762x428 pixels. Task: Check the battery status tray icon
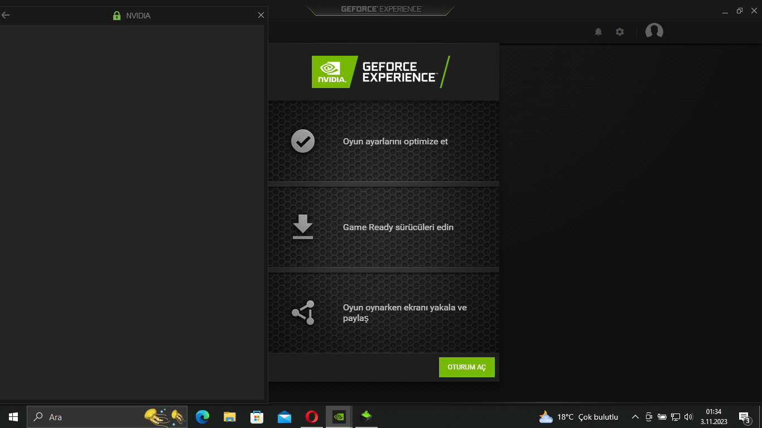662,417
